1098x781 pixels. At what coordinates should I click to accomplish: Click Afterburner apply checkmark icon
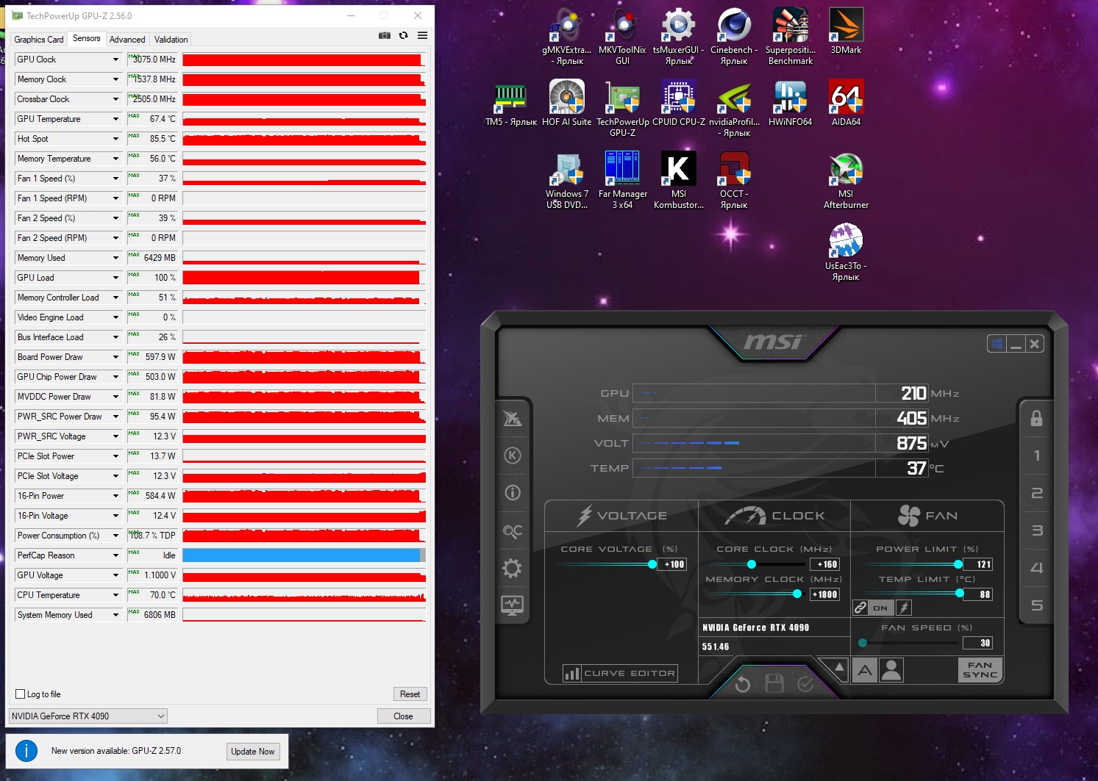click(806, 684)
